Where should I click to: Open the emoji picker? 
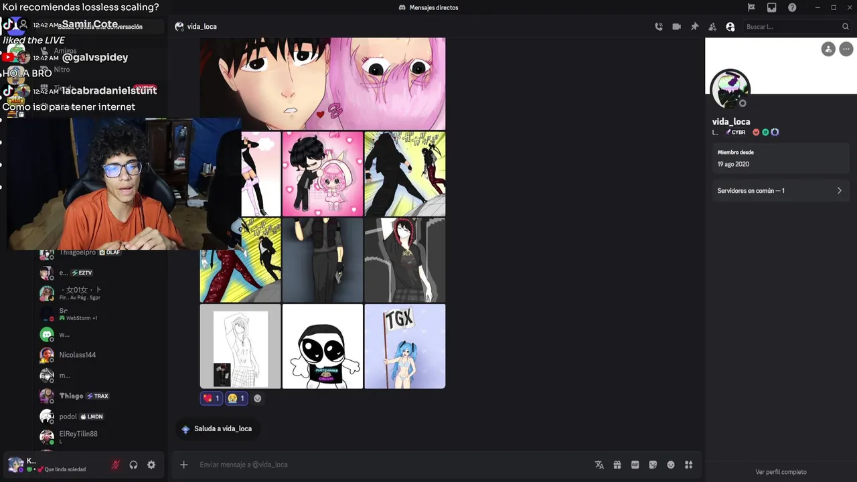coord(671,465)
